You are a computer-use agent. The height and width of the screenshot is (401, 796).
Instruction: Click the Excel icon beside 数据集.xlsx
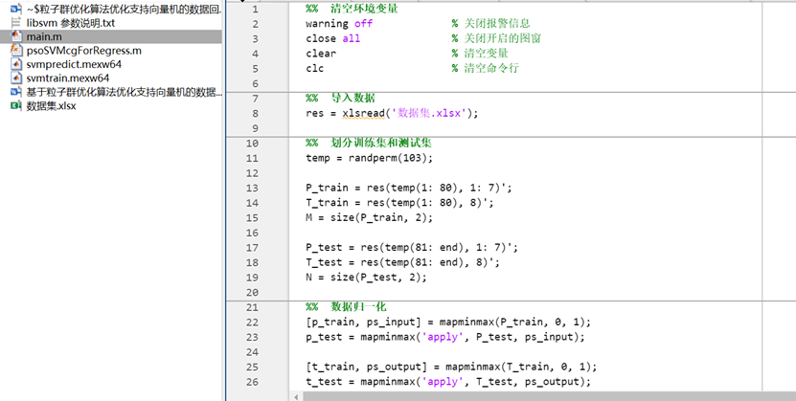click(x=16, y=105)
